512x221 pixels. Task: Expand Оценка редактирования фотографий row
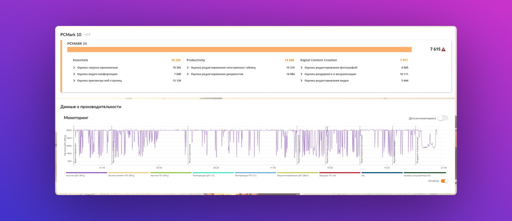pos(301,67)
